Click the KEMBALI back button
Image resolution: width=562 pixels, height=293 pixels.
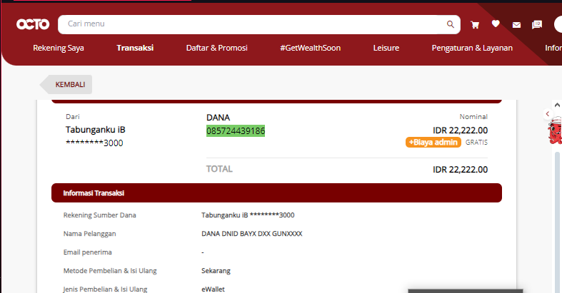click(x=66, y=84)
